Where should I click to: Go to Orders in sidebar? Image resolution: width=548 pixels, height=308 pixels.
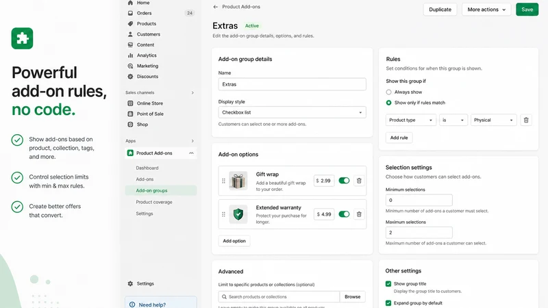[144, 13]
